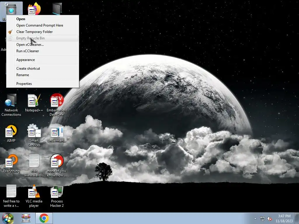299x224 pixels.
Task: Select the Network Connections desktop icon
Action: (11, 105)
